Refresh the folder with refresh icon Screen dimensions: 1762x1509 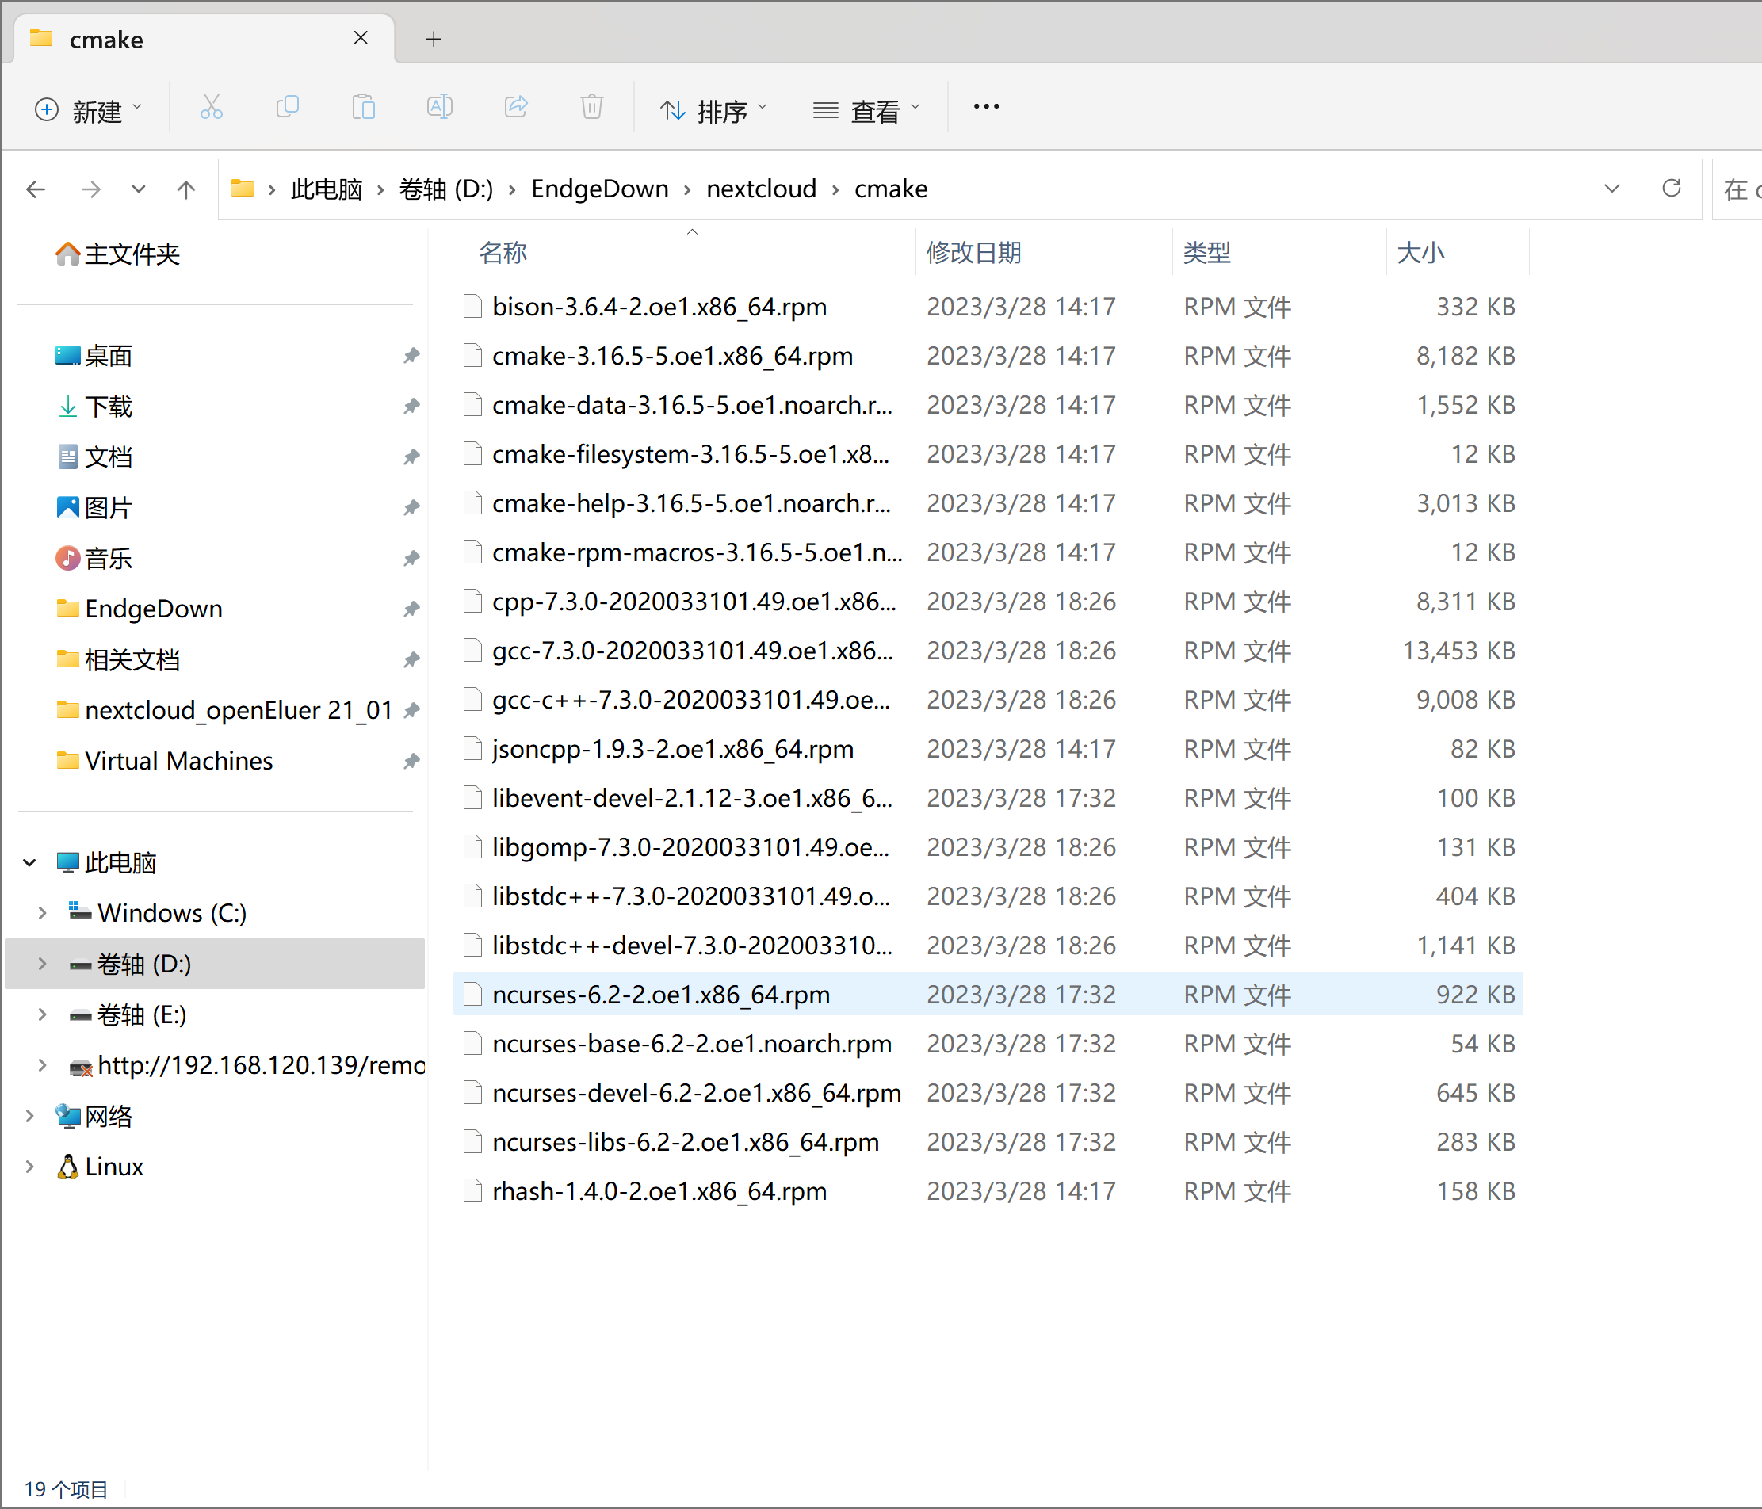tap(1671, 188)
